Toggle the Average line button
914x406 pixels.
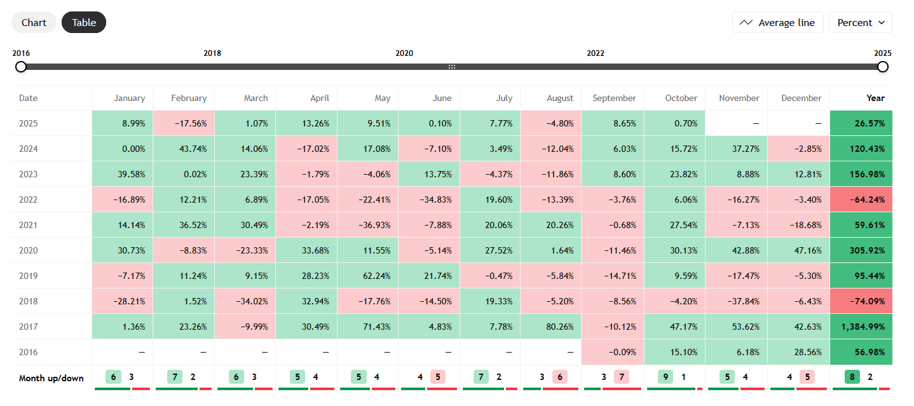click(778, 22)
